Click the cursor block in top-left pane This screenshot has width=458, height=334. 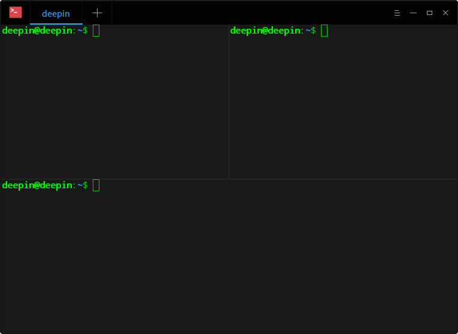(96, 31)
